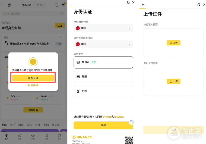This screenshot has width=206, height=144.
Task: Click the BINANCE logo in footer
Action: click(x=82, y=137)
